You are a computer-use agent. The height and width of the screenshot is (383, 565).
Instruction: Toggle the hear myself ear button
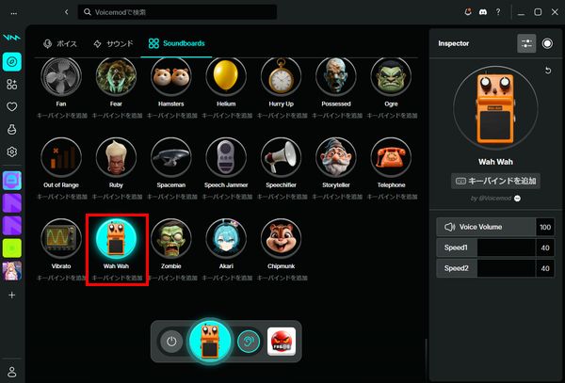(x=249, y=342)
